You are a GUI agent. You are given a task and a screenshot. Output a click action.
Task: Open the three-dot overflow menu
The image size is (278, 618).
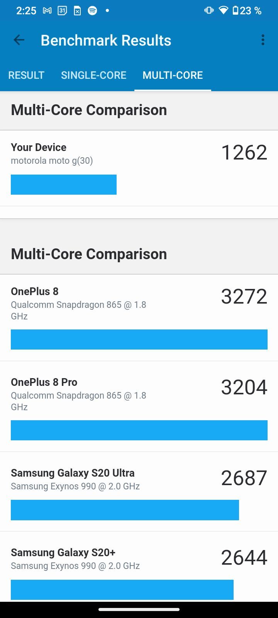(263, 40)
